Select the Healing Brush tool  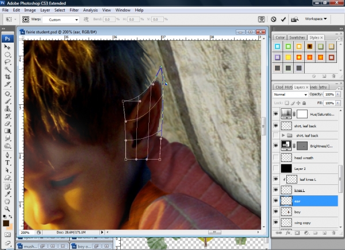(7, 94)
